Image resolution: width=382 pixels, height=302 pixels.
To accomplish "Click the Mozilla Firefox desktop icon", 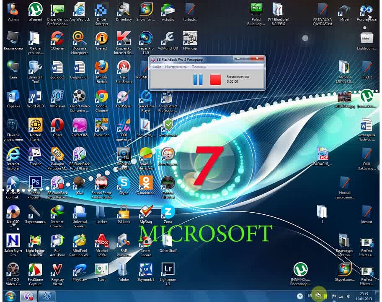I will tap(102, 72).
